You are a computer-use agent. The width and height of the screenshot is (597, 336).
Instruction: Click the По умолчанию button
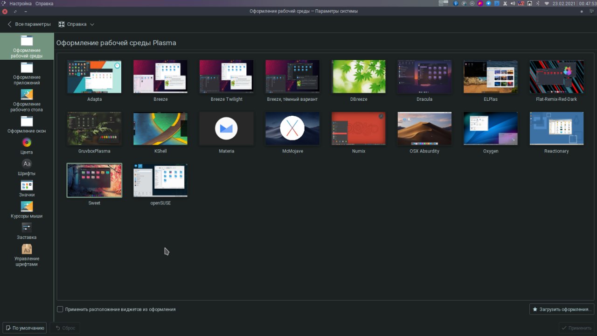tap(25, 328)
